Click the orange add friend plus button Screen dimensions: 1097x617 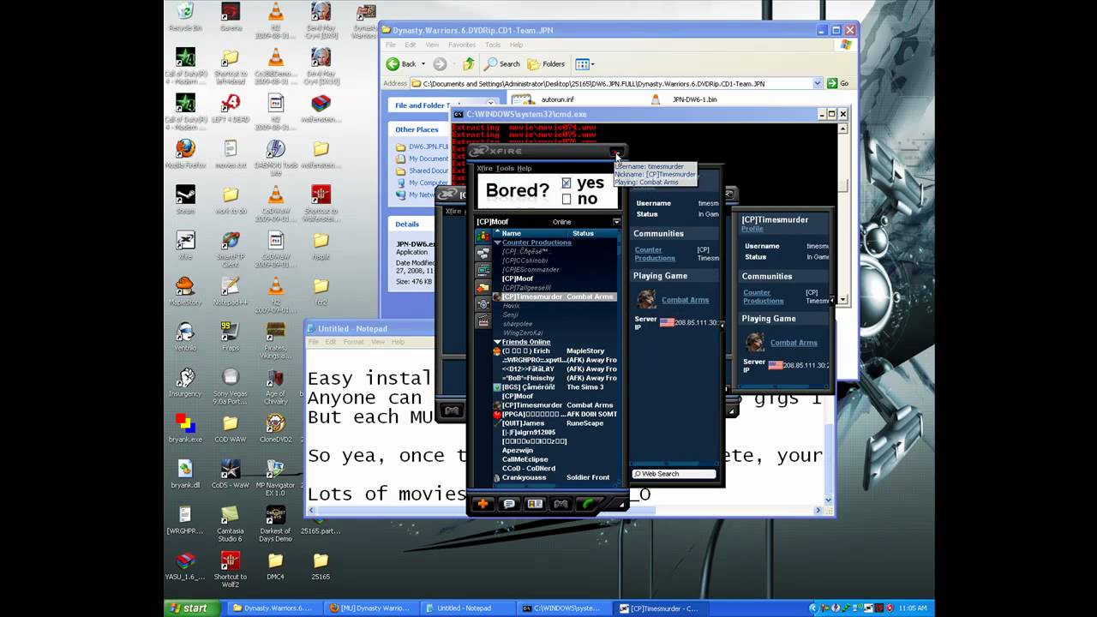pyautogui.click(x=483, y=504)
